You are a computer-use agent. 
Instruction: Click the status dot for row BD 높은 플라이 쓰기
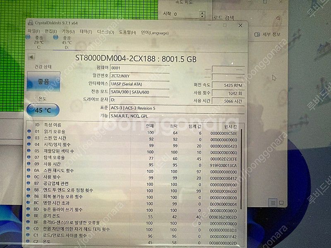(x=28, y=209)
